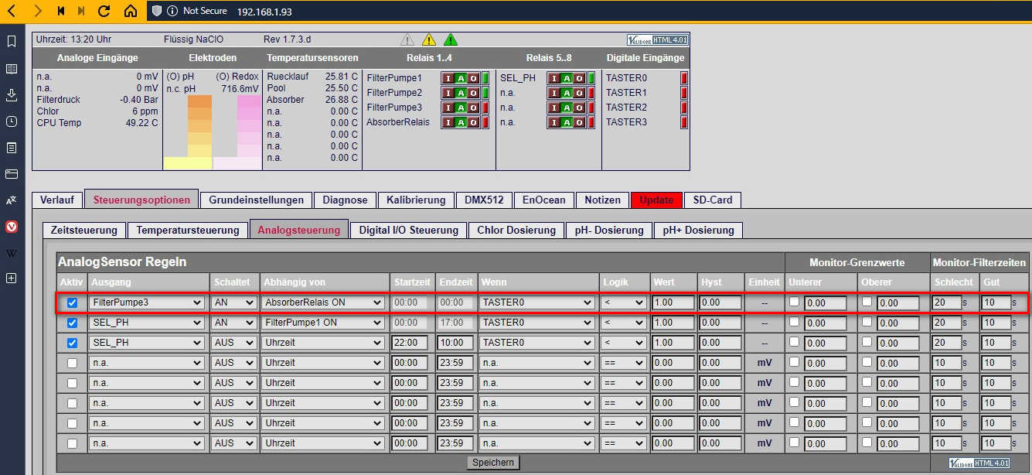The width and height of the screenshot is (1032, 475).
Task: Click the pink Redox level bar
Action: coord(249,126)
